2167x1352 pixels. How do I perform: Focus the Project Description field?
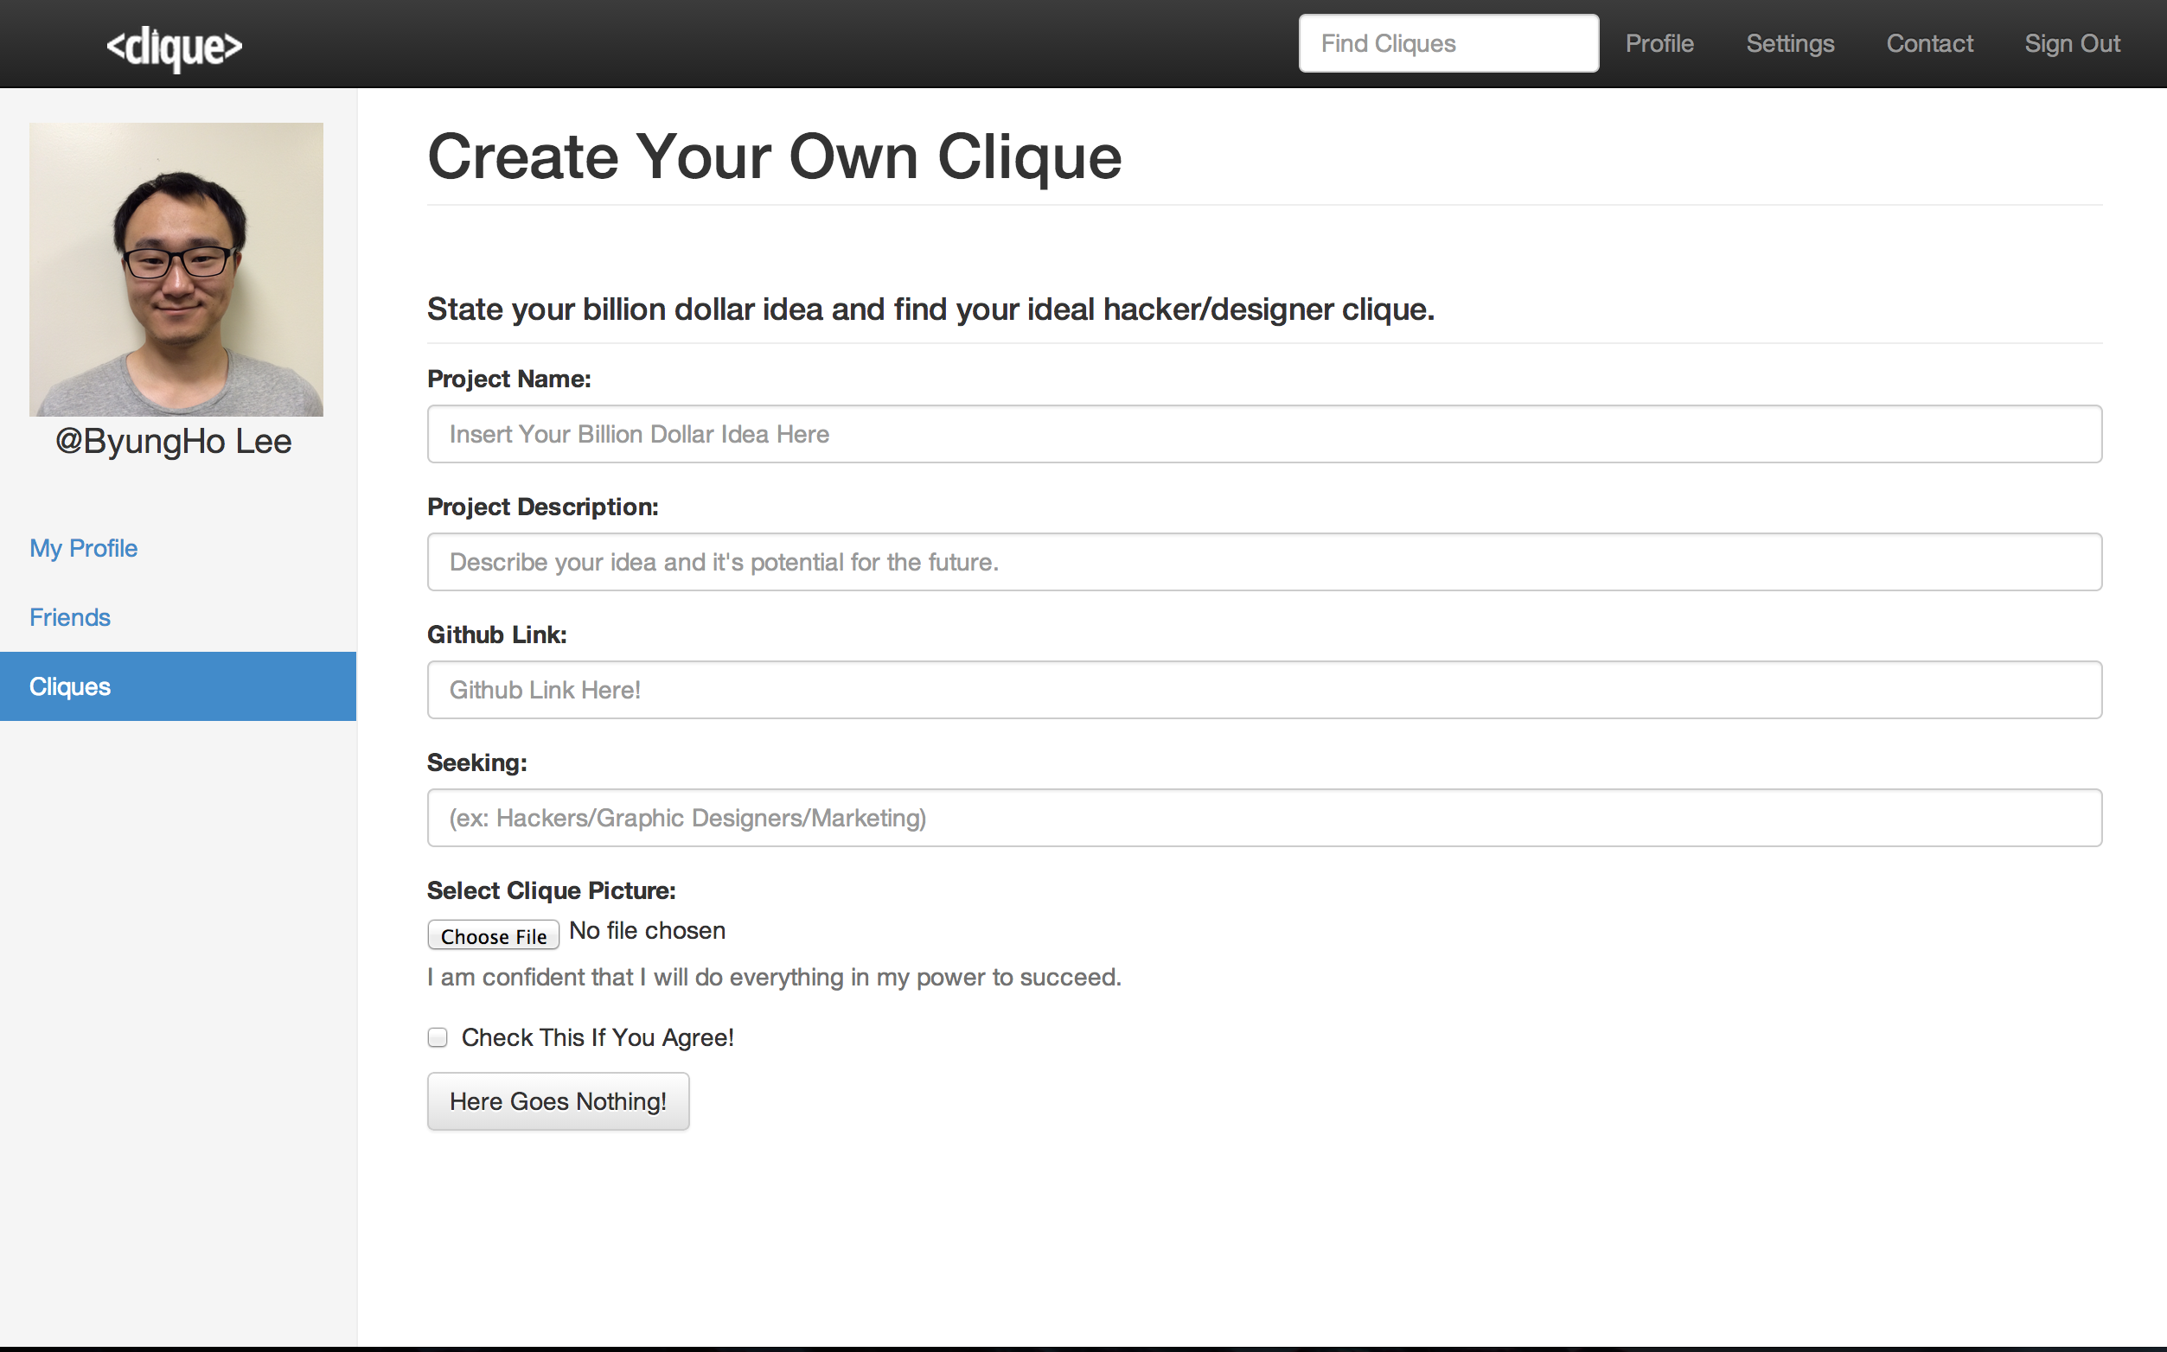[1263, 563]
